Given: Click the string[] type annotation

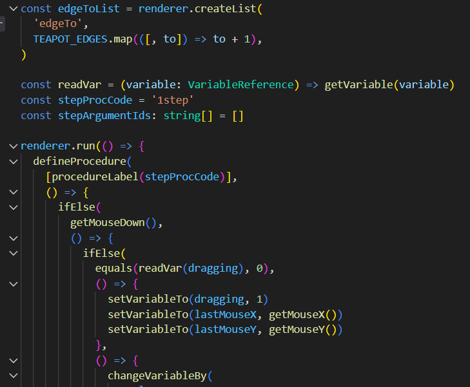Looking at the screenshot, I should tap(188, 115).
